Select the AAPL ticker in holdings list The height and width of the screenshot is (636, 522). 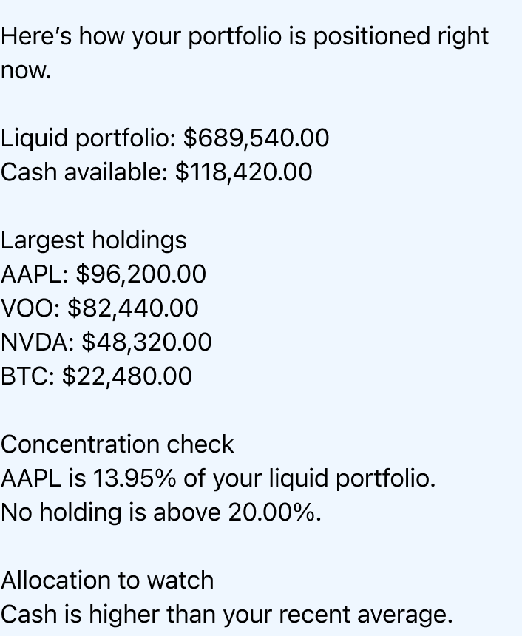[33, 274]
